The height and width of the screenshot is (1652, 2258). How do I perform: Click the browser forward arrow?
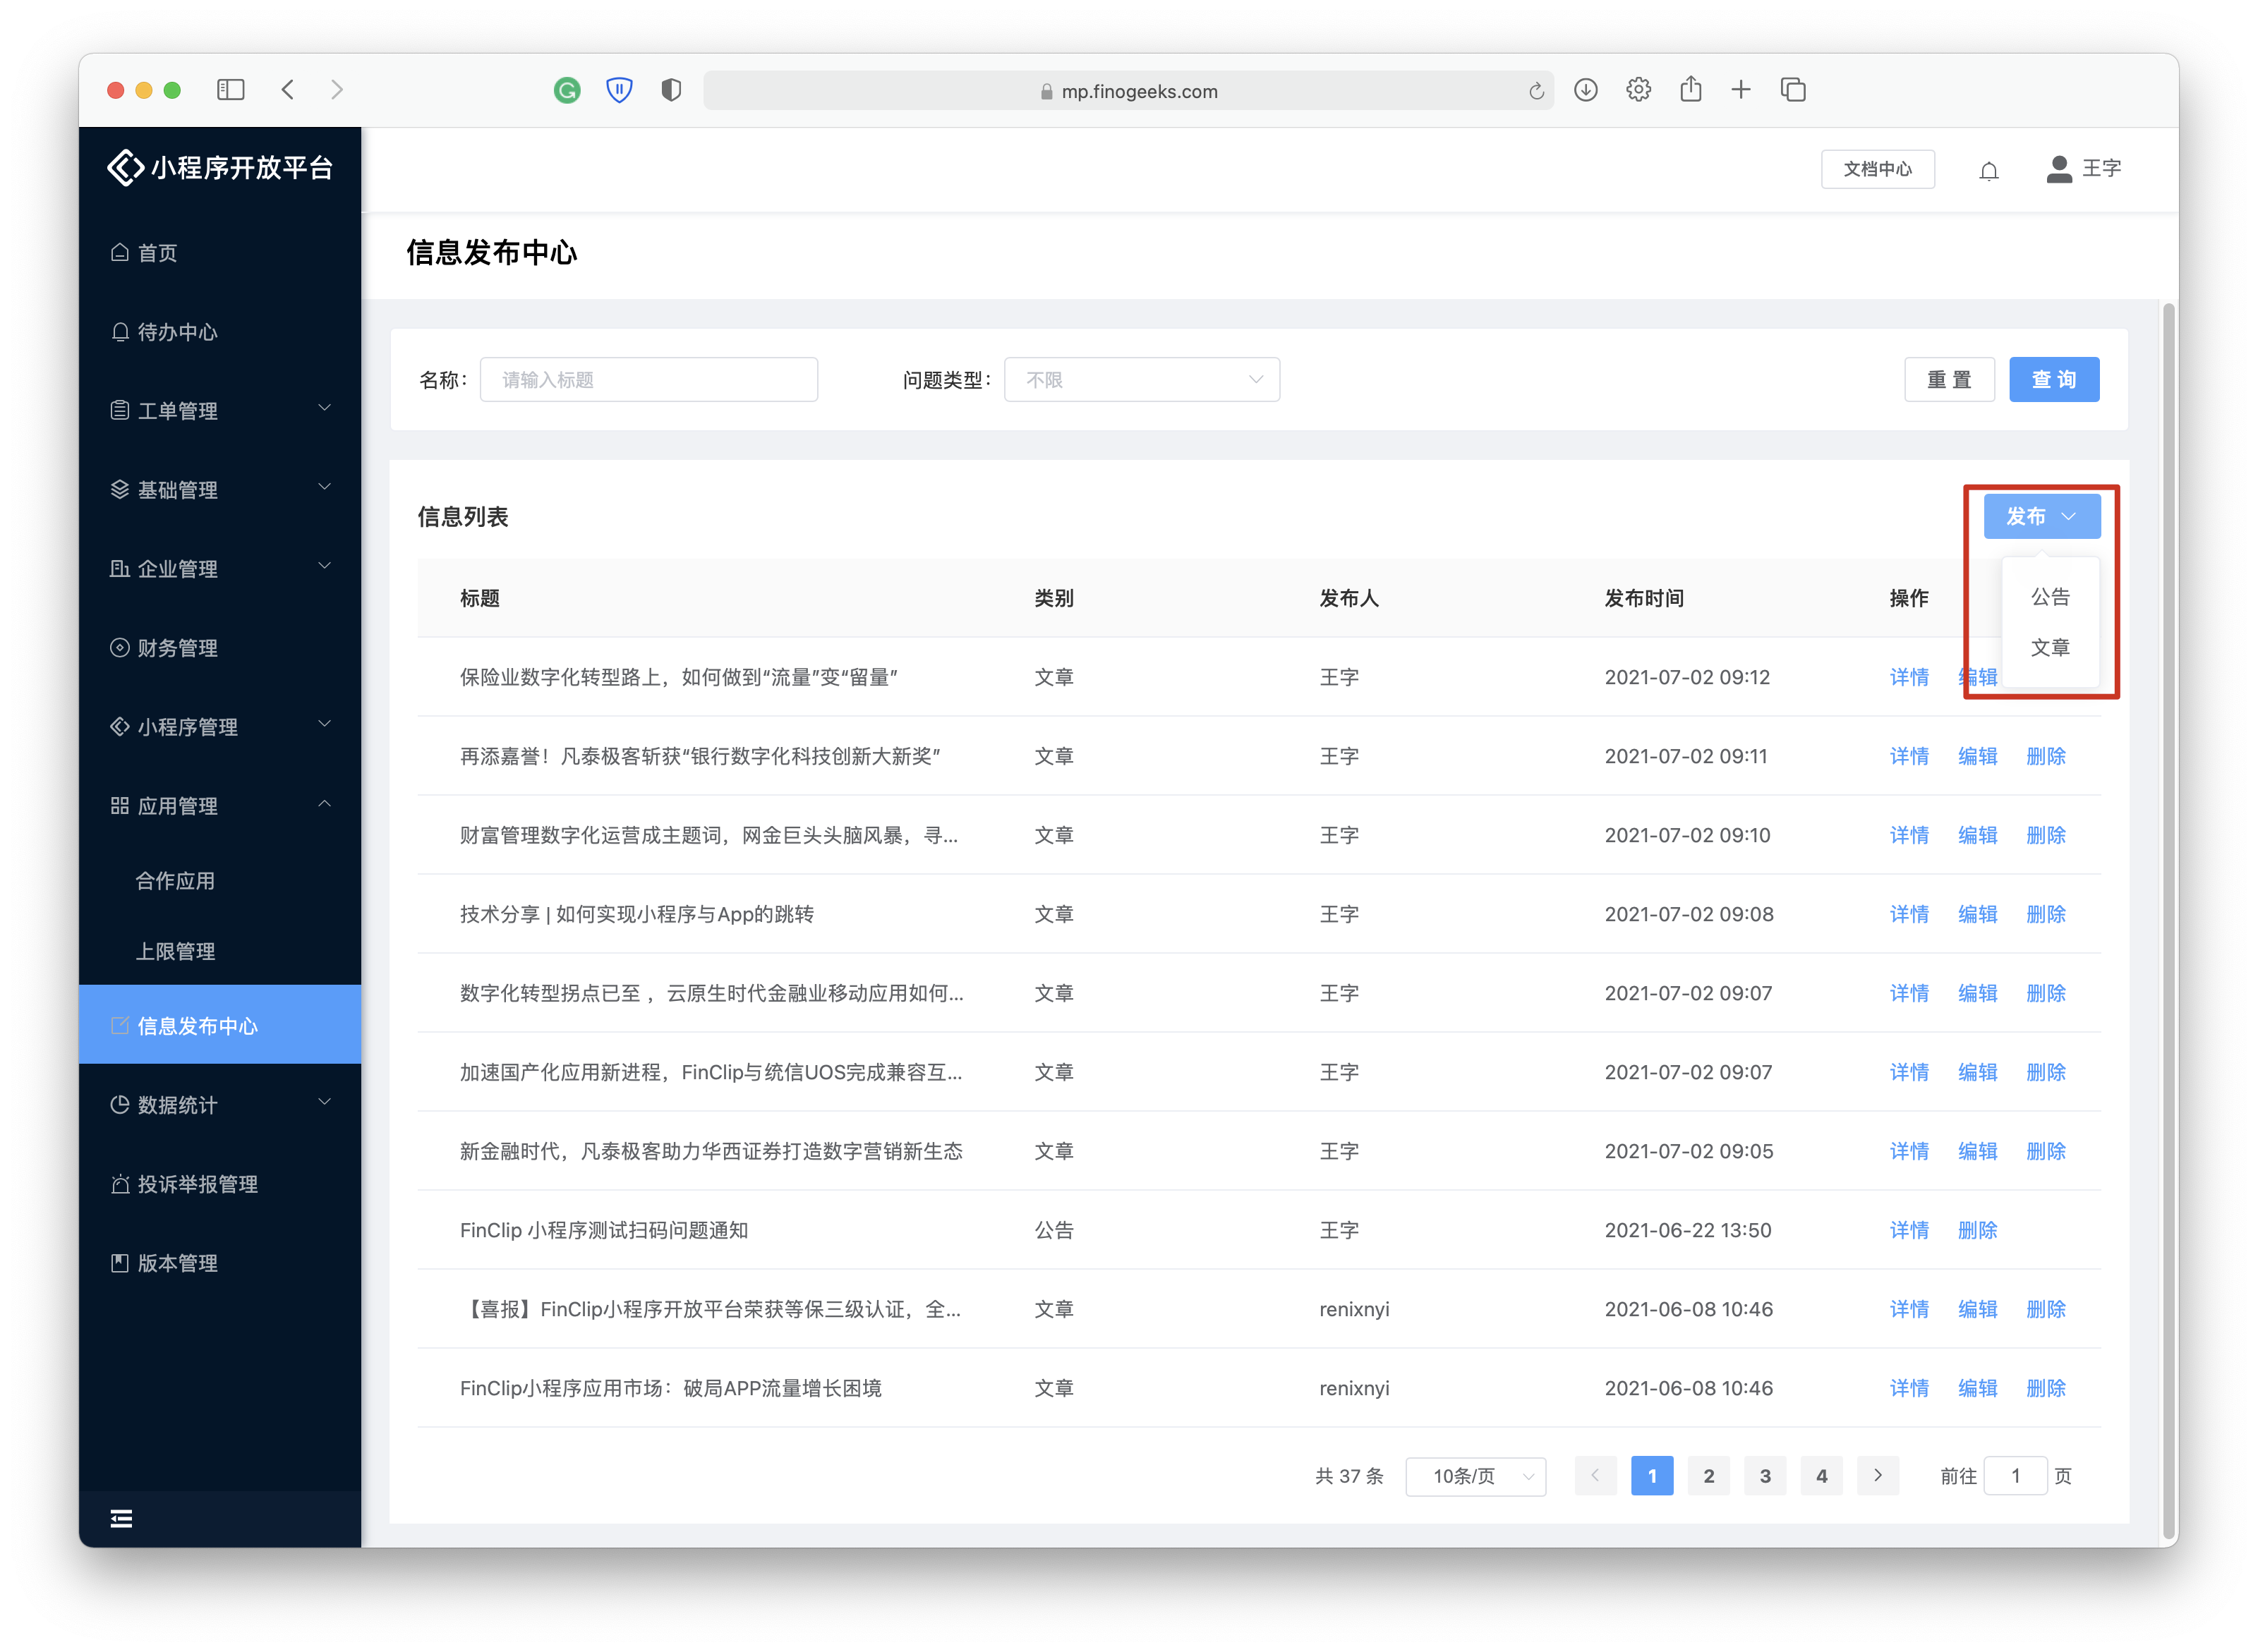coord(337,90)
